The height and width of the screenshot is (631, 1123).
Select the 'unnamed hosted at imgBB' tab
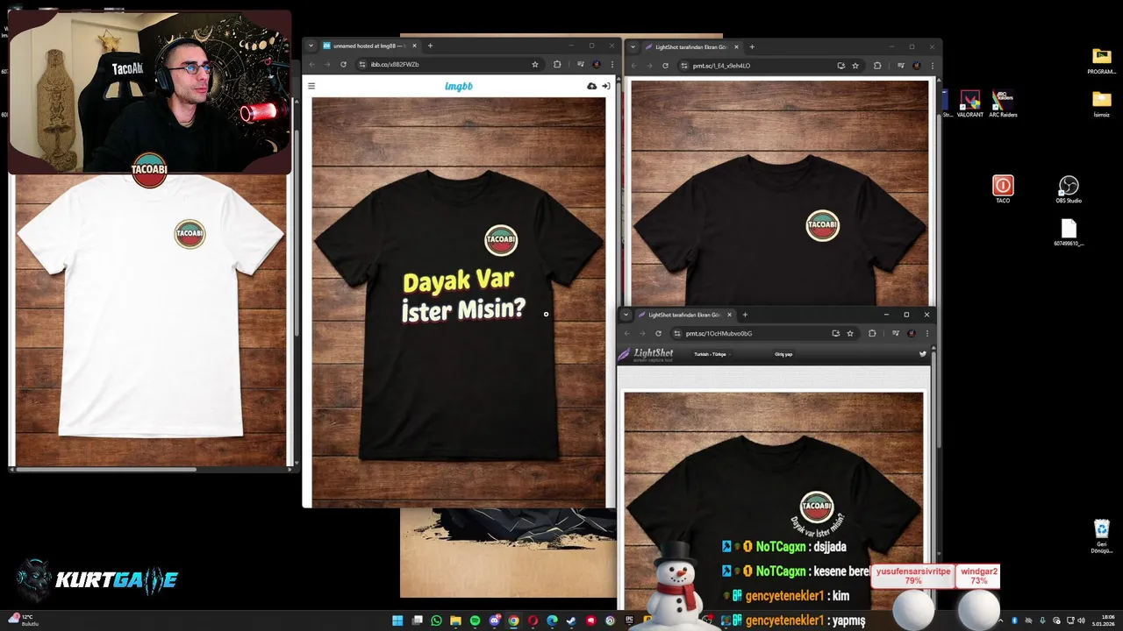369,46
